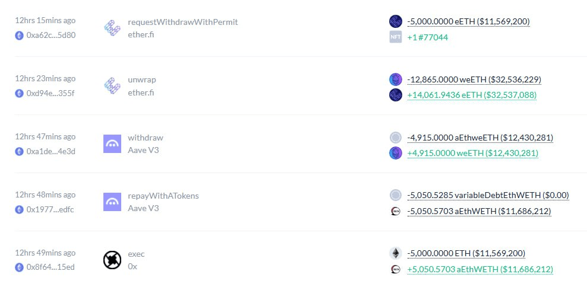Click the Aave V3 icon beside withdraw
587x287 pixels.
click(112, 143)
